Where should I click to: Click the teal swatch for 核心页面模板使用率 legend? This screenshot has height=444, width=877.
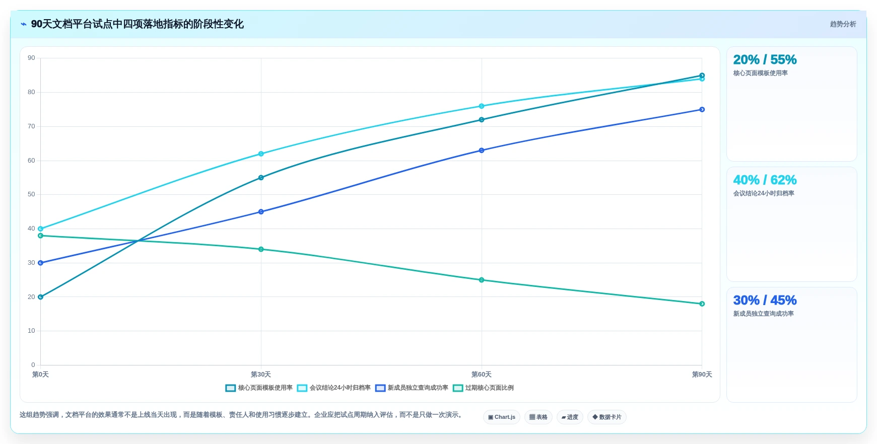pyautogui.click(x=231, y=388)
